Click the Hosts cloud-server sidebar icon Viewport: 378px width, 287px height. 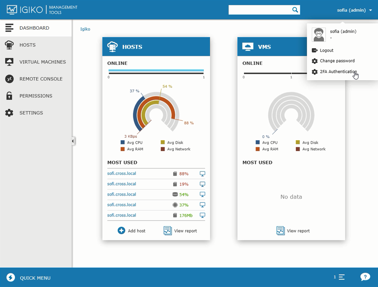pos(9,45)
